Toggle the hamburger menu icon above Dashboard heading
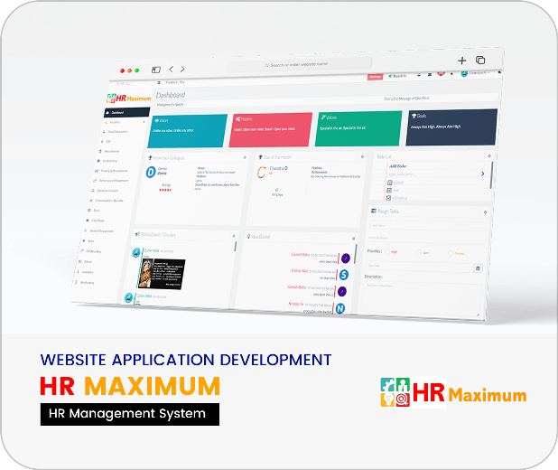This screenshot has height=470, width=558. click(x=159, y=82)
